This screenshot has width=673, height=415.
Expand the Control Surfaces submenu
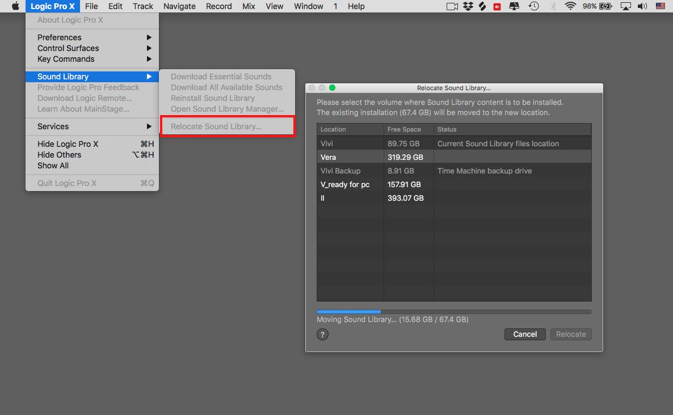point(92,48)
